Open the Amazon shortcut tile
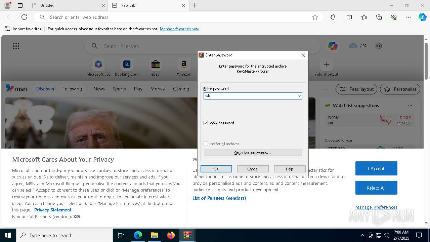Image resolution: width=430 pixels, height=242 pixels. coord(184,68)
